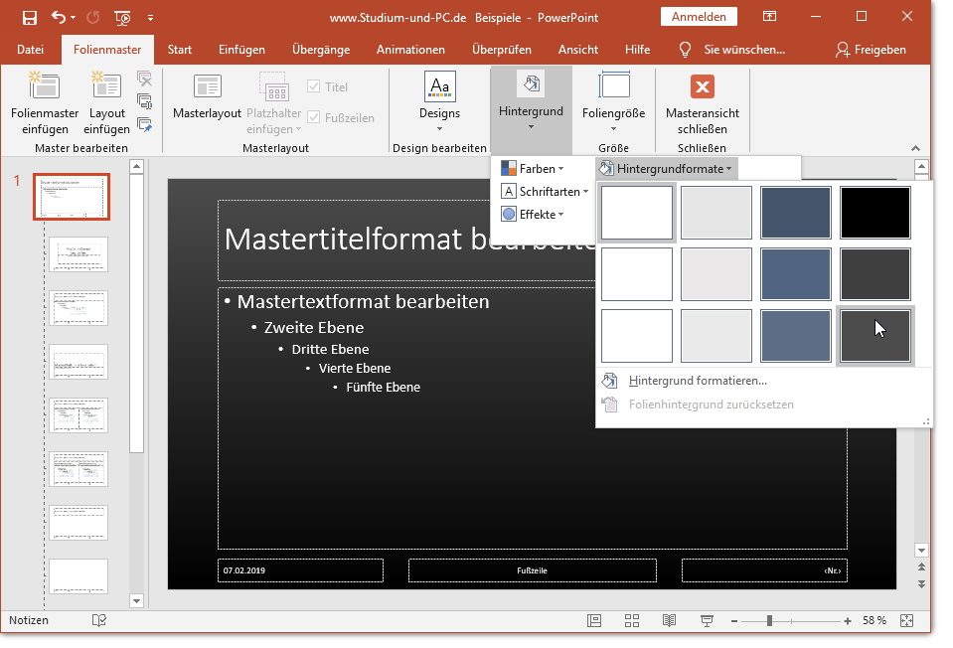Viewport: 953px width, 648px height.
Task: Zoom in with the plus button
Action: 848,620
